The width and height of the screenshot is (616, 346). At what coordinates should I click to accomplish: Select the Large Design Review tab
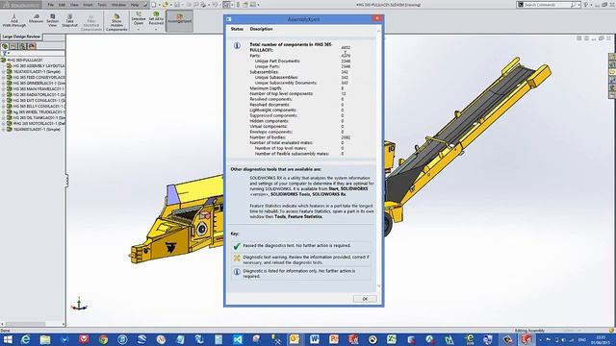pyautogui.click(x=21, y=37)
